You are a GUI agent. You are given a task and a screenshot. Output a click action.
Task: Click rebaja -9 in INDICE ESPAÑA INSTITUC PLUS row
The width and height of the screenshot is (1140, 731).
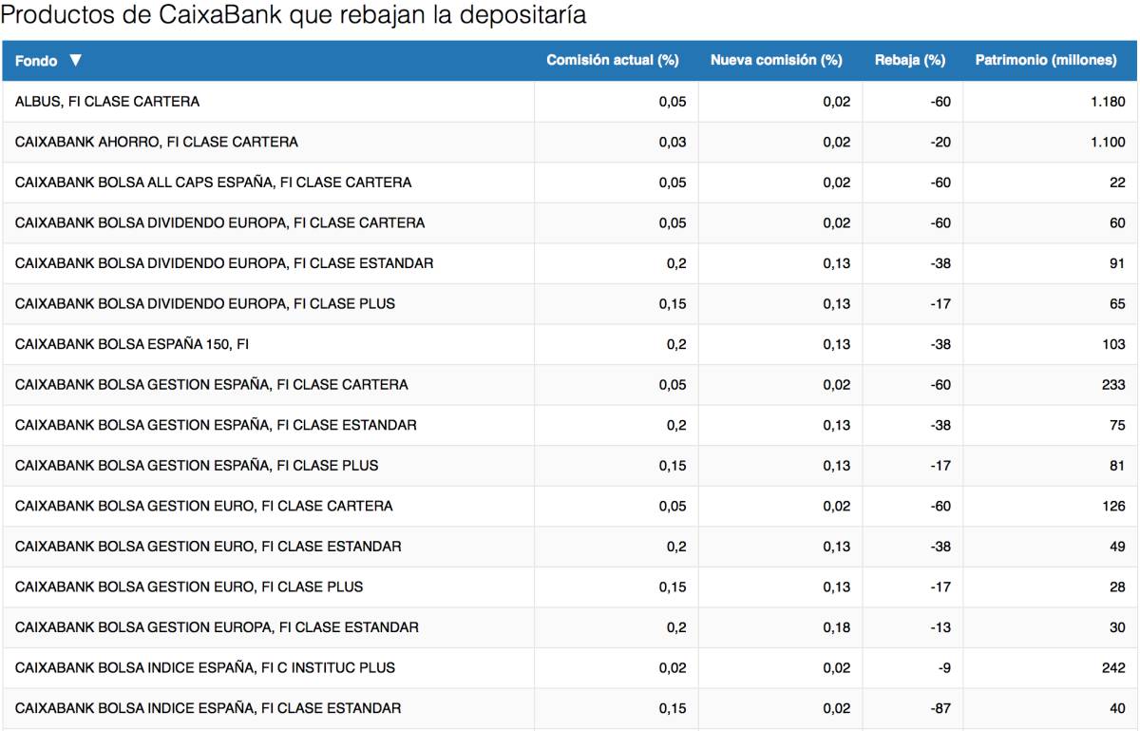pos(944,667)
